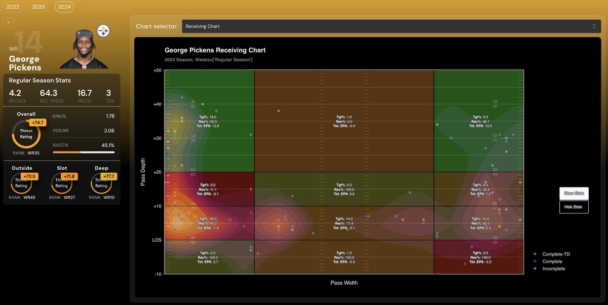Click the 2024 Season Weeks subtitle text
The width and height of the screenshot is (608, 305).
click(x=209, y=60)
